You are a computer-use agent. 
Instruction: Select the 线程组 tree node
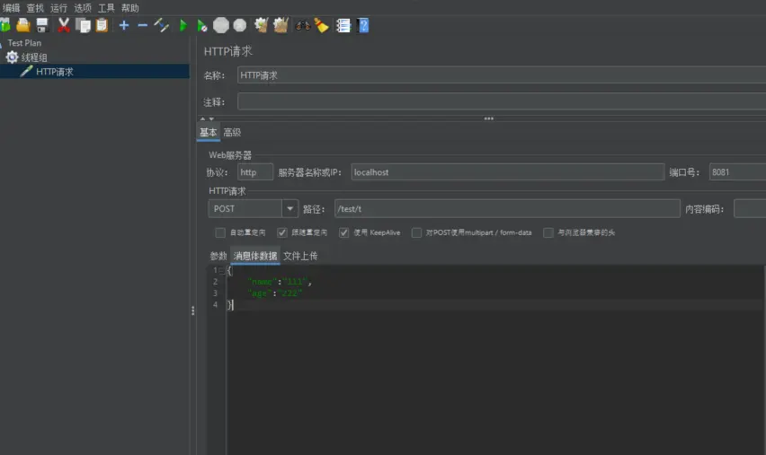(x=34, y=57)
